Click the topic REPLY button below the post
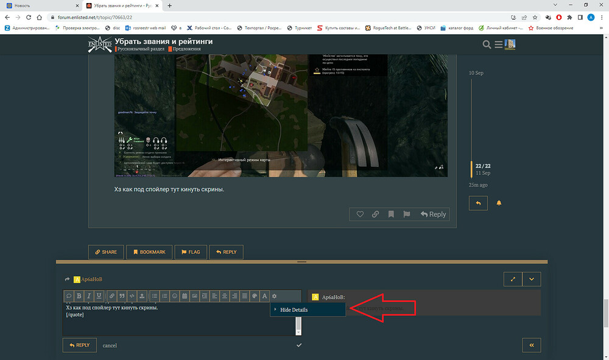This screenshot has width=609, height=360. click(x=227, y=252)
